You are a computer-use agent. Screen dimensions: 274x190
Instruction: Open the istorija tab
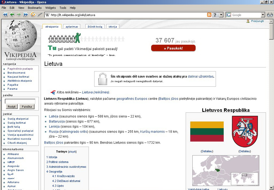(113, 26)
